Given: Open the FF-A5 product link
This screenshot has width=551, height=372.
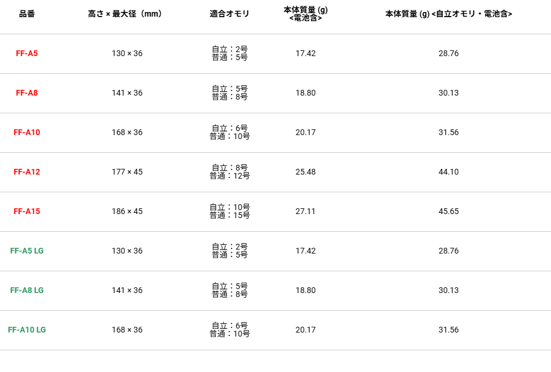Looking at the screenshot, I should coord(27,53).
